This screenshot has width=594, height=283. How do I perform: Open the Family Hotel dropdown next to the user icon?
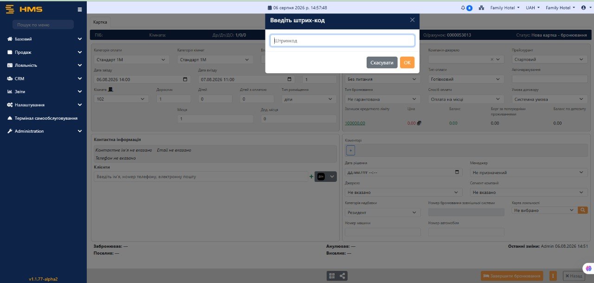click(x=561, y=8)
